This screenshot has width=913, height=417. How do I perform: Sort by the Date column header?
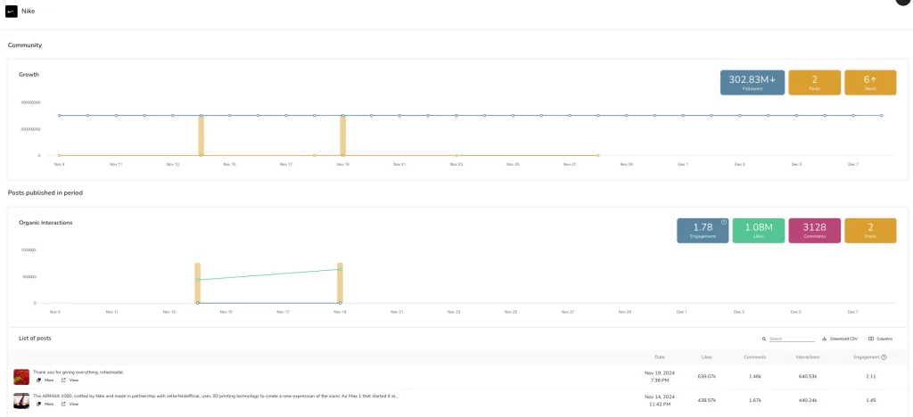coord(659,357)
